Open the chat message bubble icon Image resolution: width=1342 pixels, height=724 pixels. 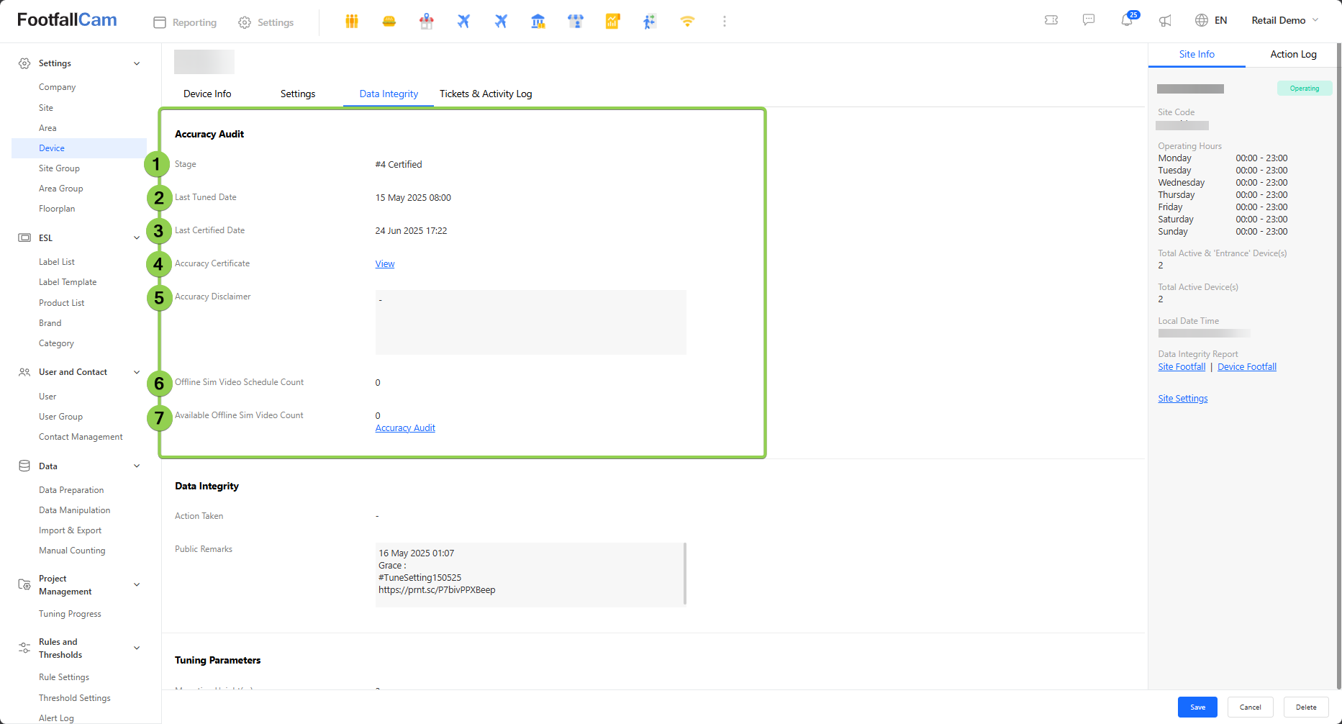coord(1089,20)
